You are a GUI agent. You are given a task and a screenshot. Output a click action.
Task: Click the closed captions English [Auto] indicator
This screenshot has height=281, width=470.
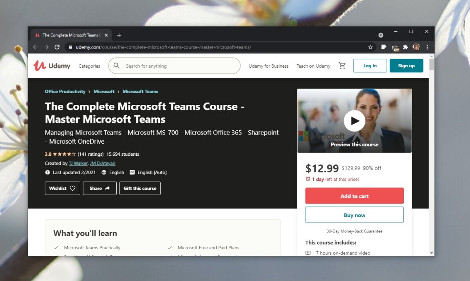tap(148, 172)
